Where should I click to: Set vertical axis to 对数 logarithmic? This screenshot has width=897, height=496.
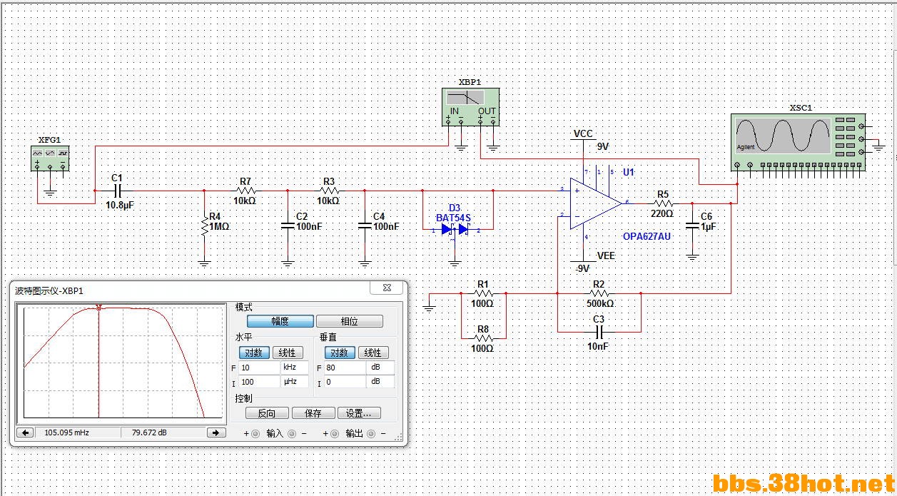click(x=339, y=353)
